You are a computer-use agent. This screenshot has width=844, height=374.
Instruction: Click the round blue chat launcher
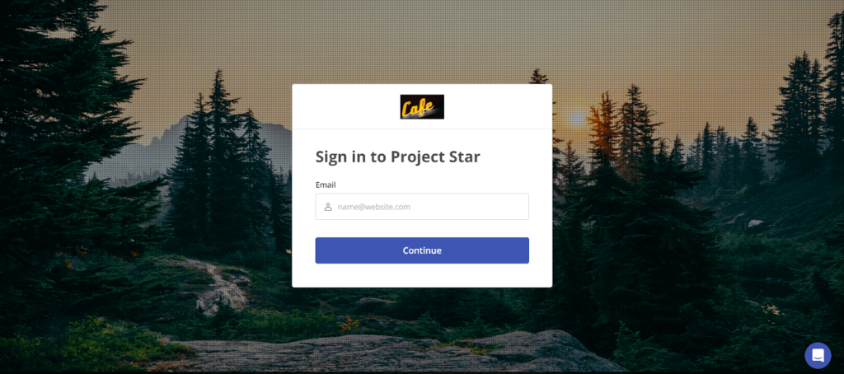pyautogui.click(x=818, y=355)
